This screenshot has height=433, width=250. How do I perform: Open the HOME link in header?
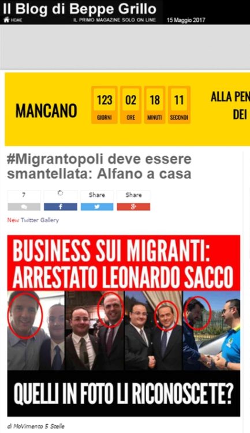pos(16,20)
